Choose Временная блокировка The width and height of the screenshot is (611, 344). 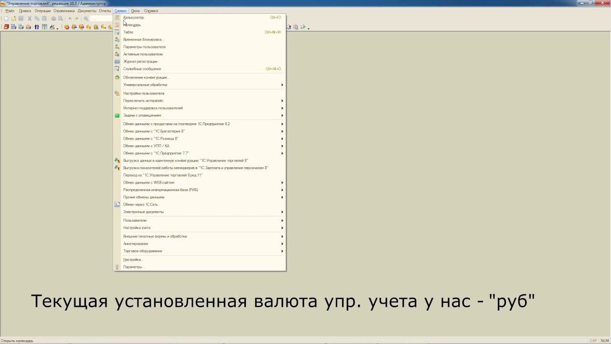[200, 40]
